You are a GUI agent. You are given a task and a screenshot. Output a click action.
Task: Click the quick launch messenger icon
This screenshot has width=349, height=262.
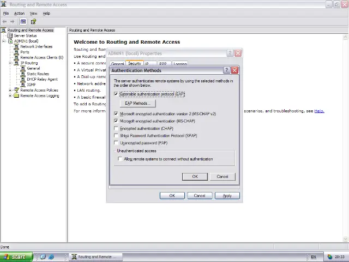(43, 257)
